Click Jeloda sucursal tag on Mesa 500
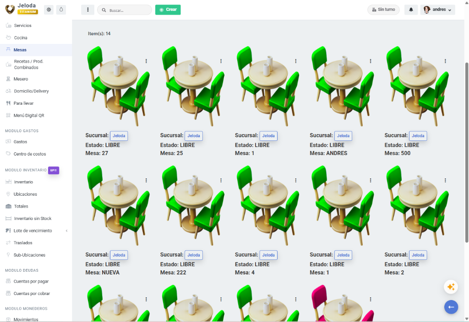This screenshot has width=469, height=322. (418, 136)
